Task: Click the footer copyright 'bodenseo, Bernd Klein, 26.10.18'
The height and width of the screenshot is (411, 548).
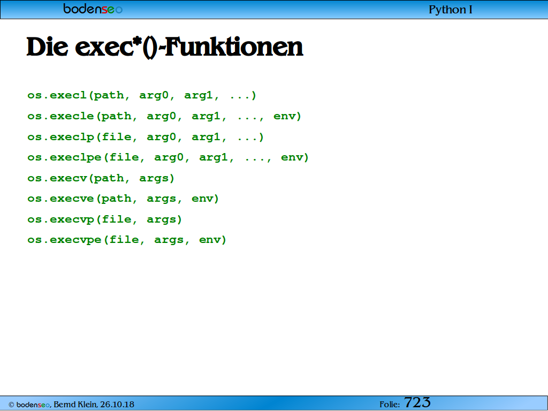Action: [71, 405]
